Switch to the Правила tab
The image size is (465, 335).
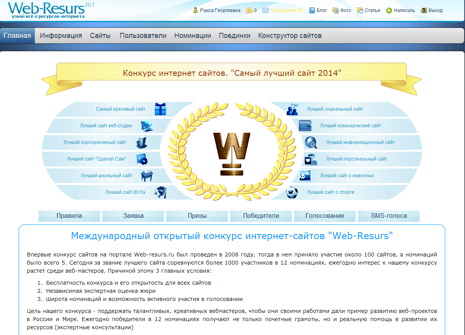click(x=69, y=216)
